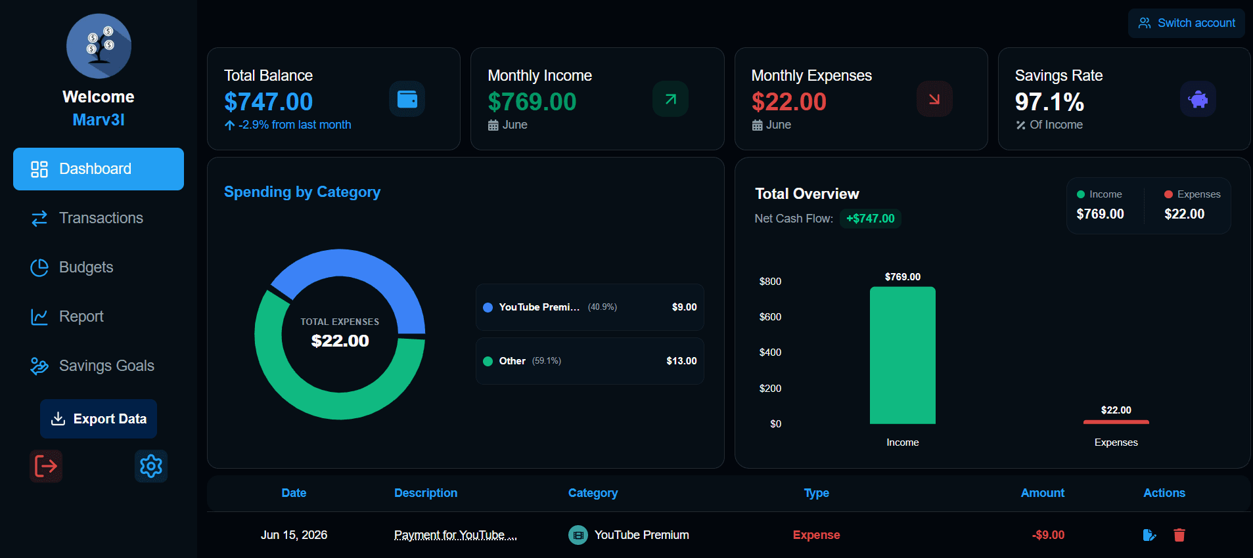Click the Report line chart icon
The width and height of the screenshot is (1253, 558).
coord(39,317)
